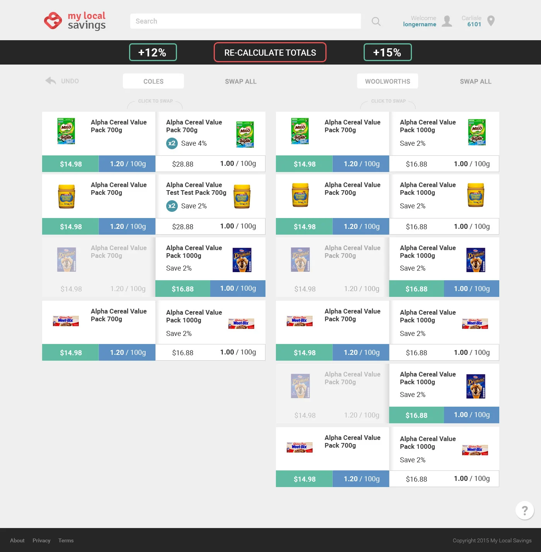Image resolution: width=541 pixels, height=552 pixels.
Task: Click CLICK TO SWAP label above Coles column
Action: point(155,101)
